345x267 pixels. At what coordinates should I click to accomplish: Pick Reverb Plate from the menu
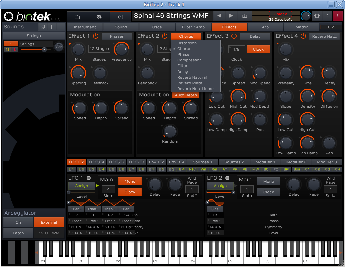click(190, 83)
